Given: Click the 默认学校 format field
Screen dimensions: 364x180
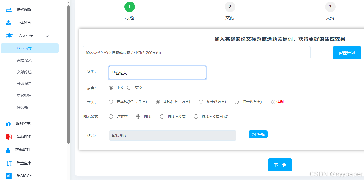Looking at the screenshot, I should point(172,136).
